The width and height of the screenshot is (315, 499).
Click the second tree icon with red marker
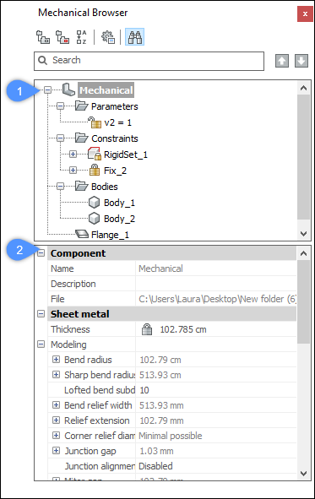pos(62,37)
